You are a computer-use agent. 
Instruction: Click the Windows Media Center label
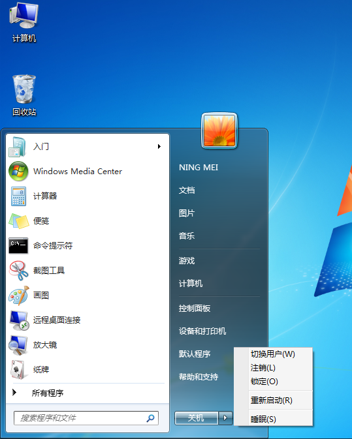[78, 172]
